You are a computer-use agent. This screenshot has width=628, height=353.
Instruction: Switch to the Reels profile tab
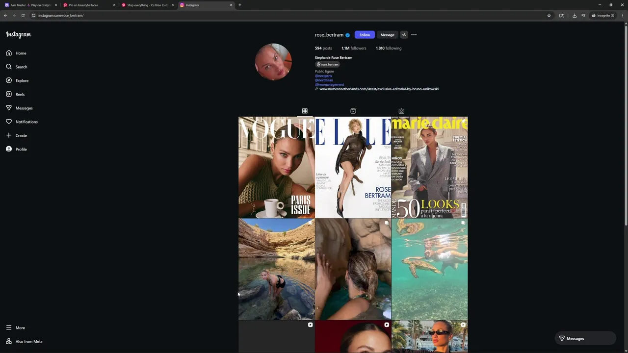pos(353,111)
